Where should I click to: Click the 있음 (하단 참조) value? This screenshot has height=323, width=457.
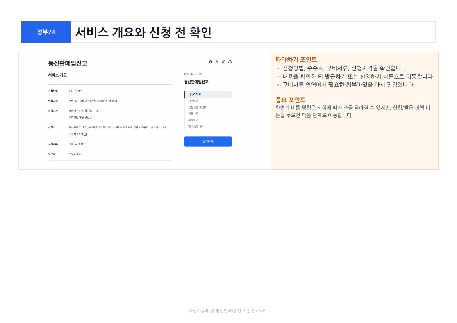(77, 144)
